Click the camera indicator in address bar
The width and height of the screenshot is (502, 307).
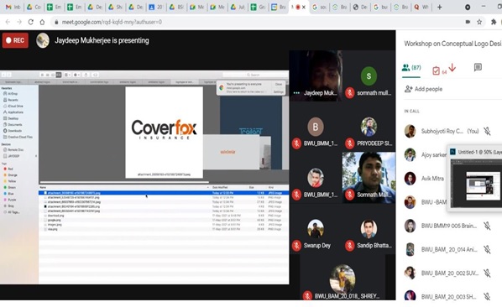coord(468,22)
